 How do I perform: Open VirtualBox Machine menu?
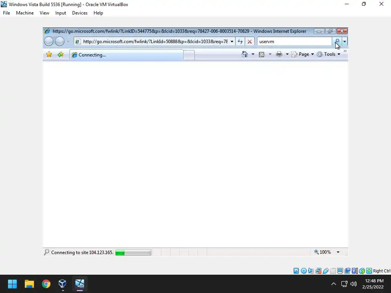(25, 13)
